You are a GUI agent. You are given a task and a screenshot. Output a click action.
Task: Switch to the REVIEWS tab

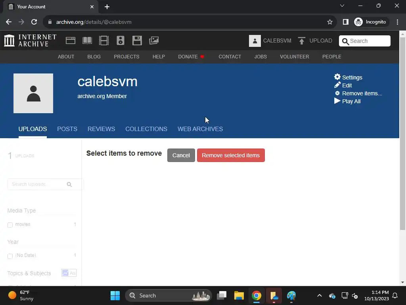[101, 129]
